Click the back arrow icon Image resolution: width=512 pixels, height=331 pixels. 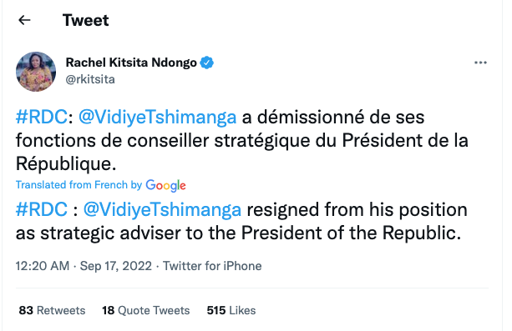tap(24, 20)
